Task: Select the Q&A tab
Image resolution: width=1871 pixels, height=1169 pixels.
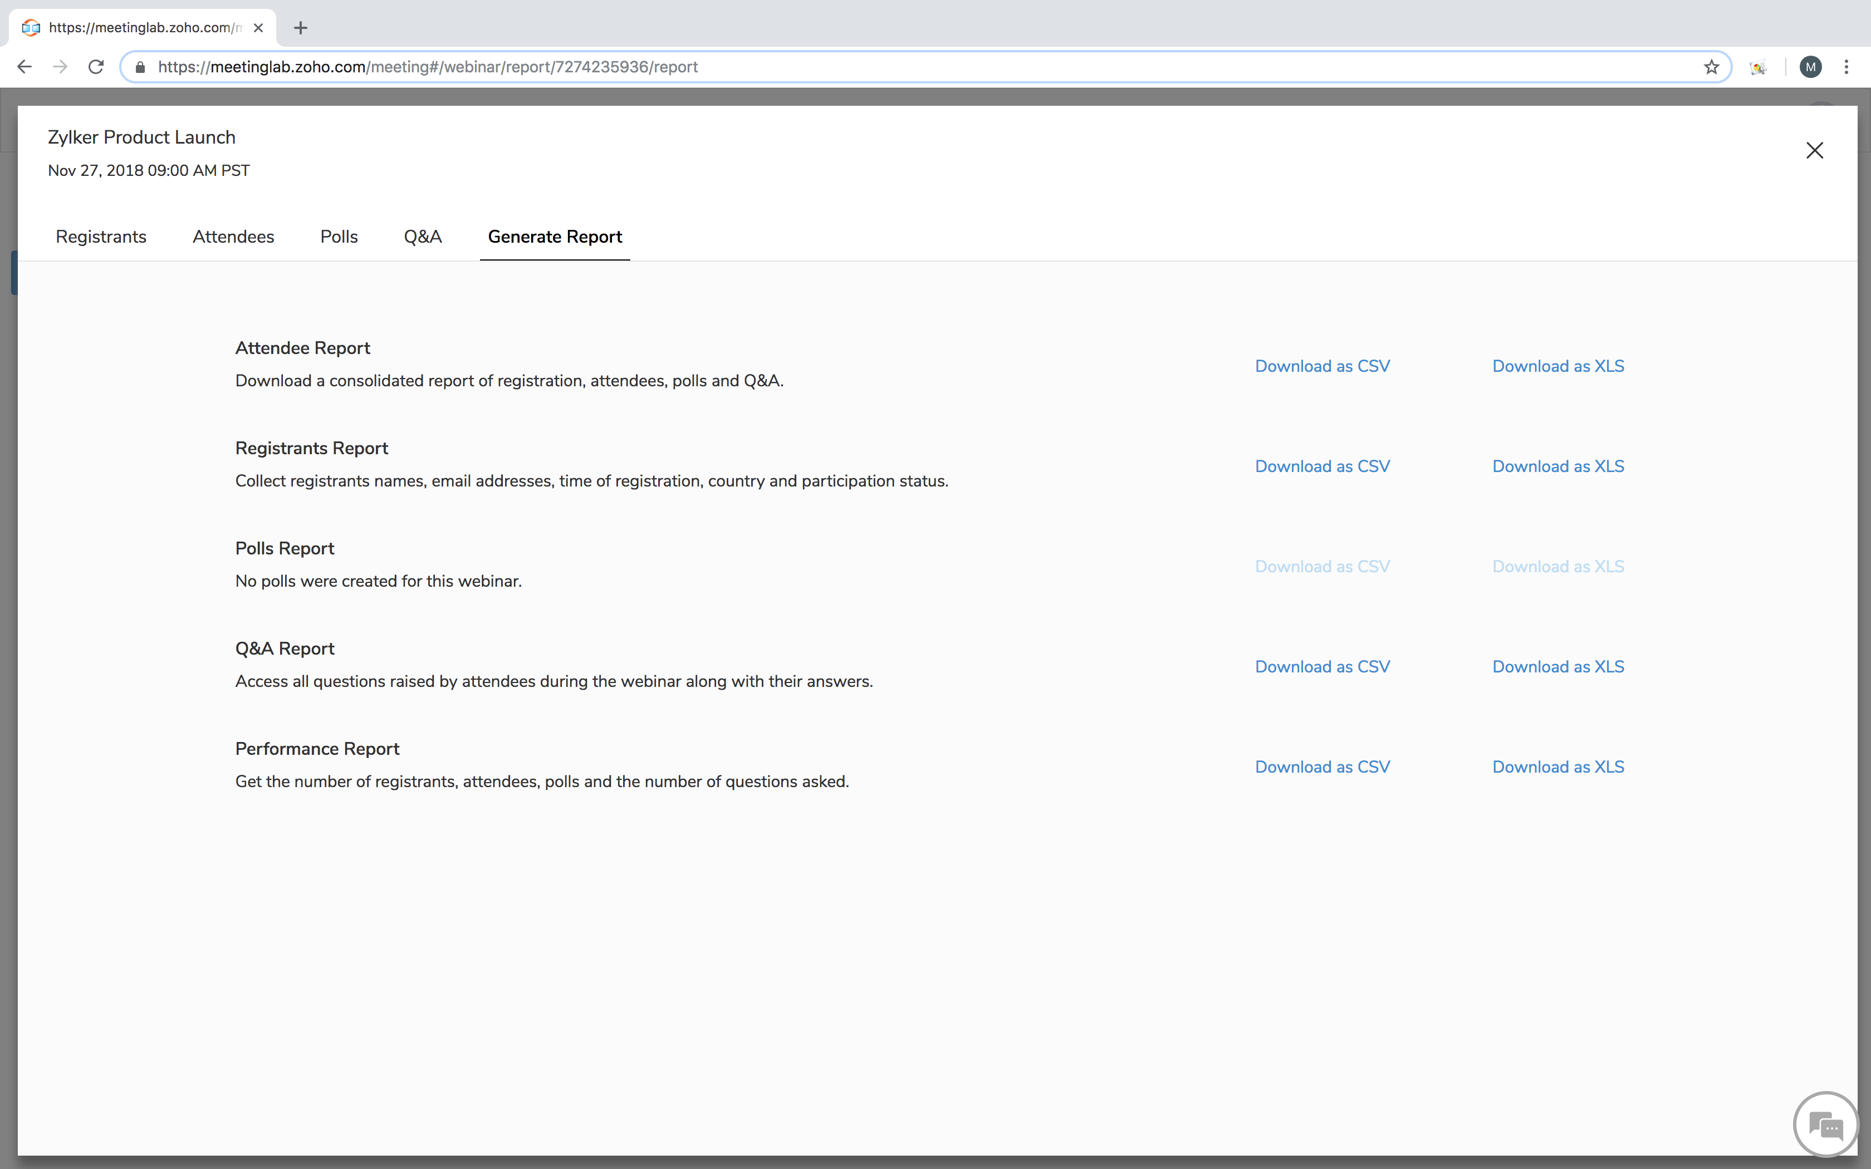Action: [x=423, y=237]
